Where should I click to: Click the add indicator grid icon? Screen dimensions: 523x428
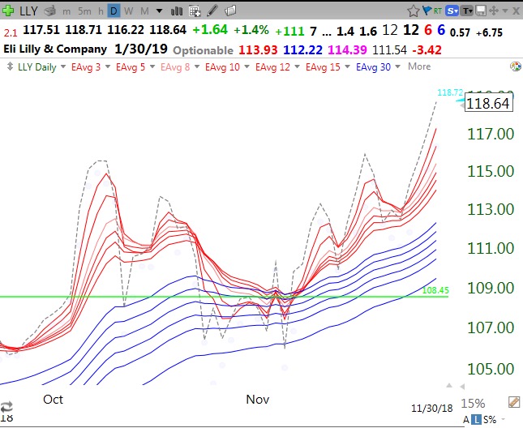[195, 11]
